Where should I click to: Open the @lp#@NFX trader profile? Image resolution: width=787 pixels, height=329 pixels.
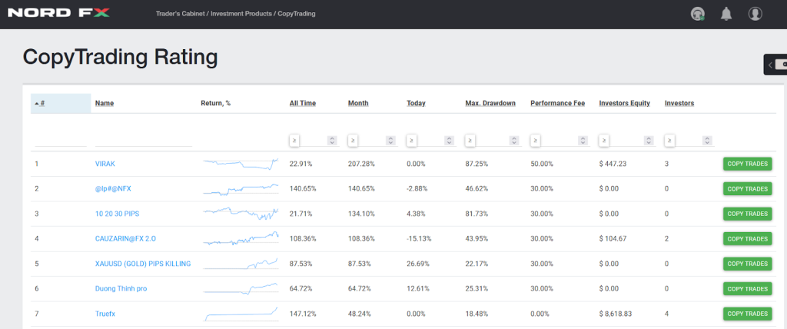[x=113, y=189]
